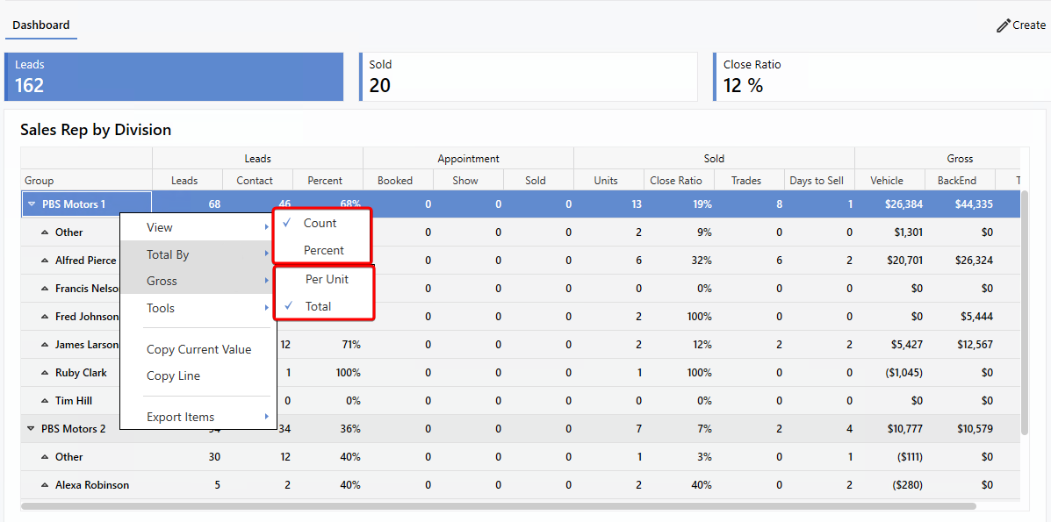Click Copy Line menu entry

coord(173,375)
